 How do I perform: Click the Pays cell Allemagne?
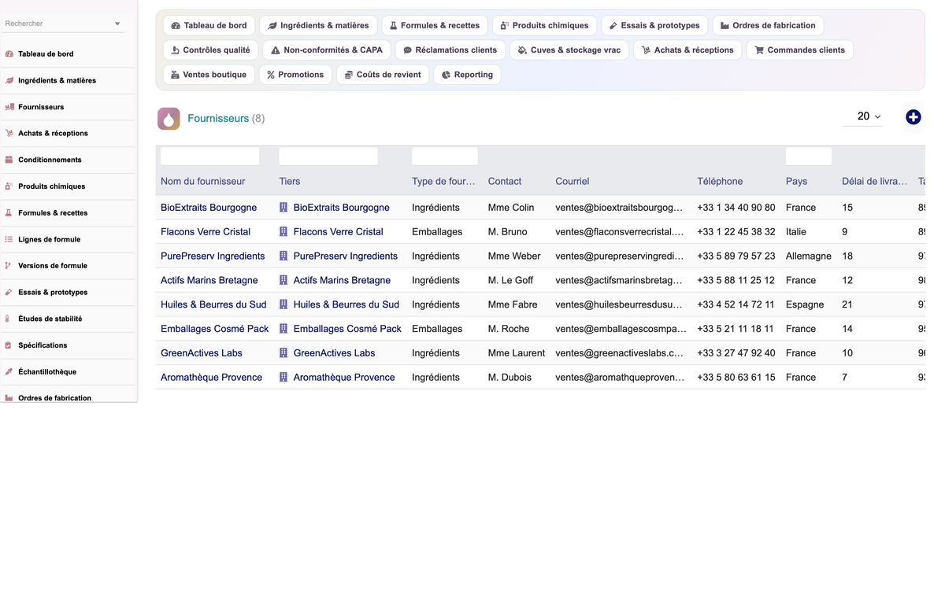point(809,256)
